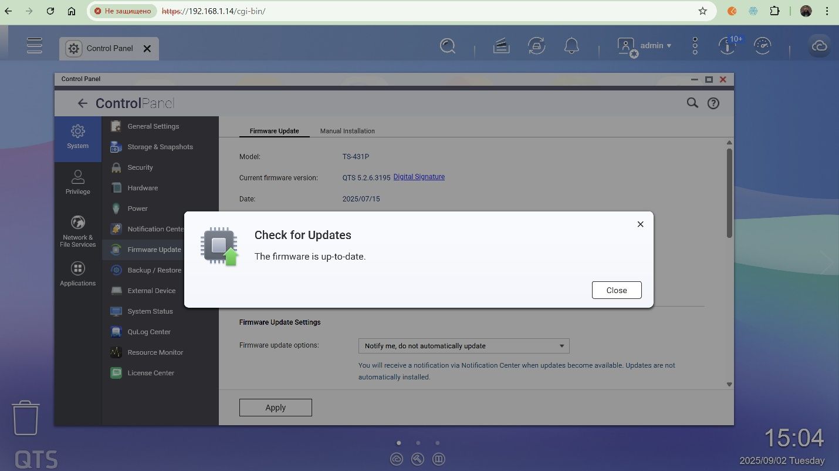839x471 pixels.
Task: Open the dashboard gauge icon
Action: pyautogui.click(x=762, y=46)
